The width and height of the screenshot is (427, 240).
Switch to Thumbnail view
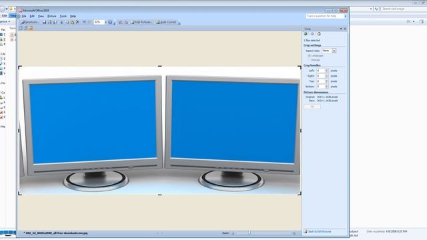[x=21, y=28]
